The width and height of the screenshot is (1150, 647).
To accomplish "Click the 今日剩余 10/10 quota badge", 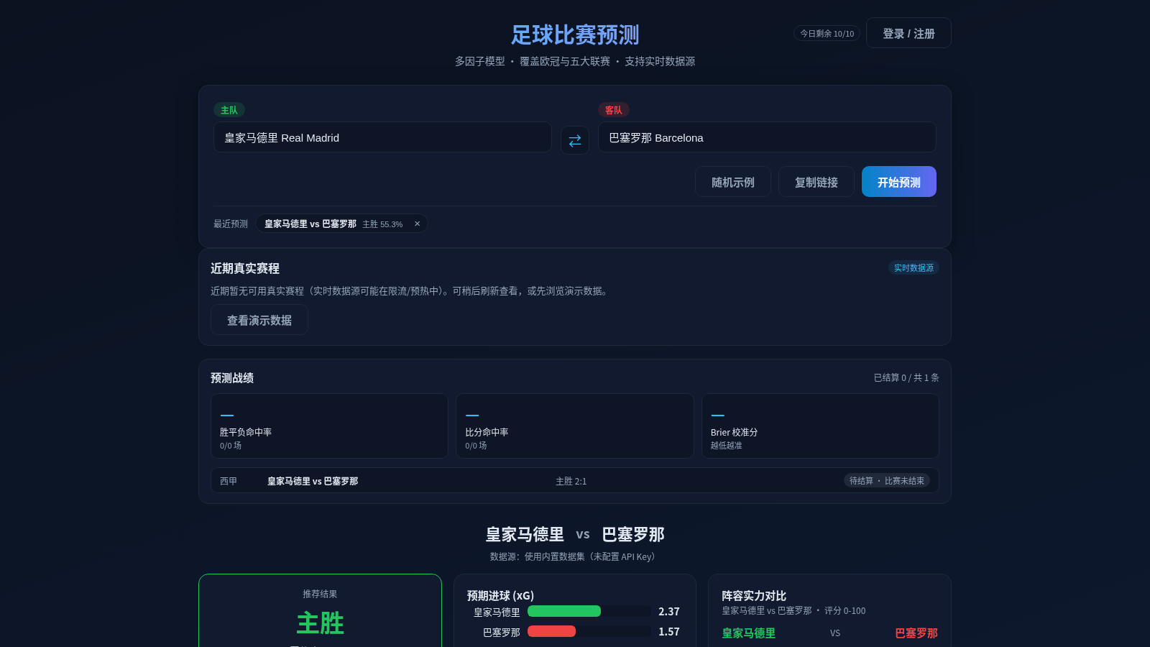I will (827, 33).
